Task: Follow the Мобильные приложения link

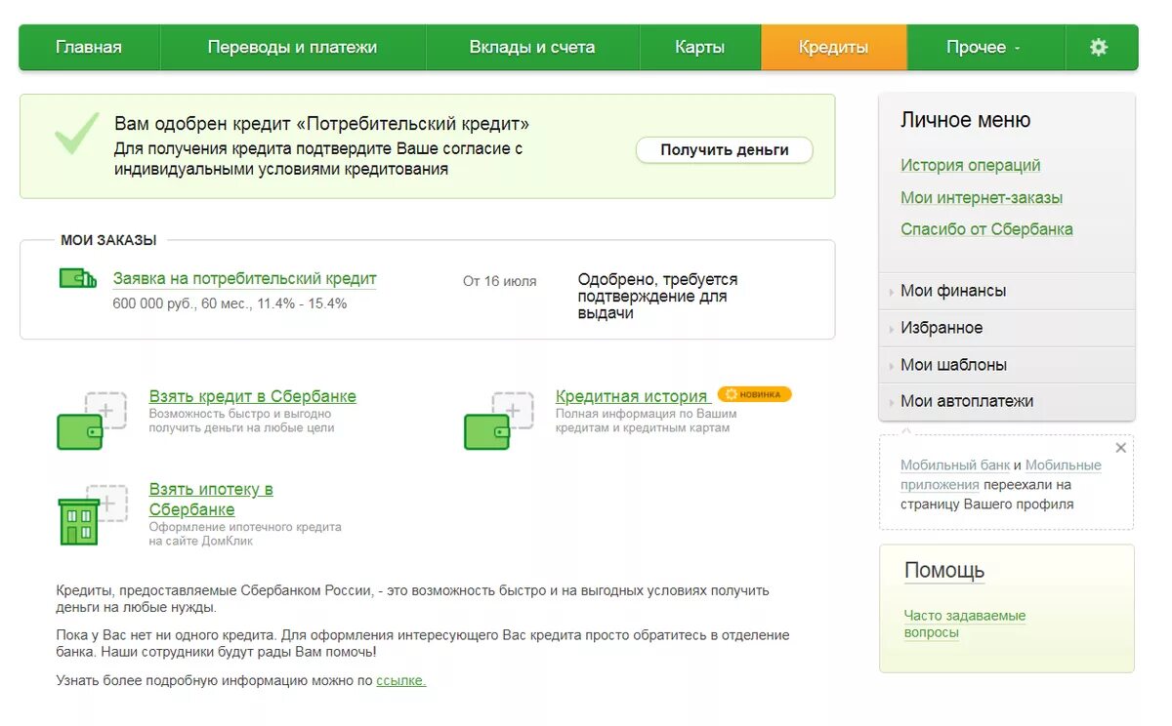Action: tap(1001, 475)
